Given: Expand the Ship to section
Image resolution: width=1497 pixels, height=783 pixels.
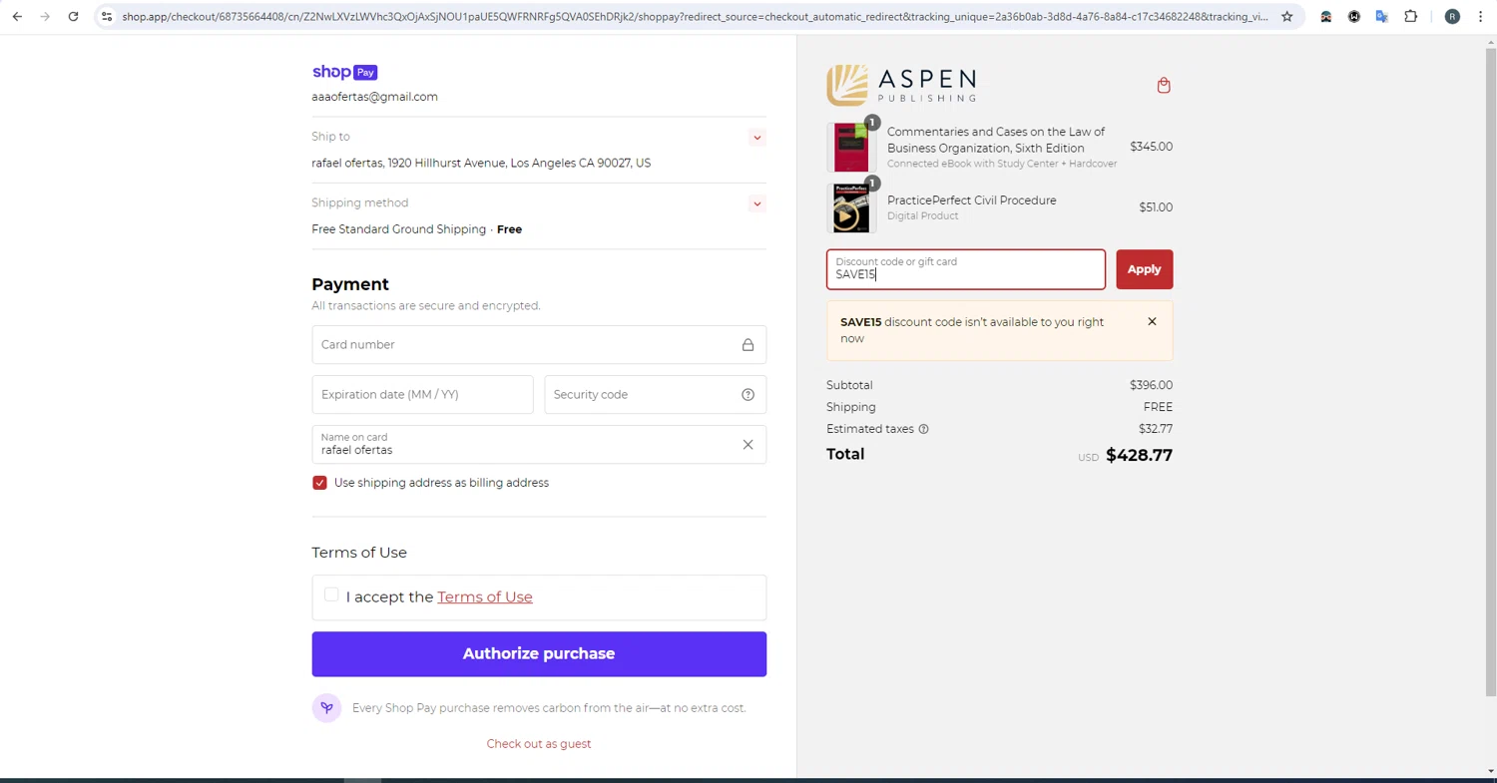Looking at the screenshot, I should 756,138.
